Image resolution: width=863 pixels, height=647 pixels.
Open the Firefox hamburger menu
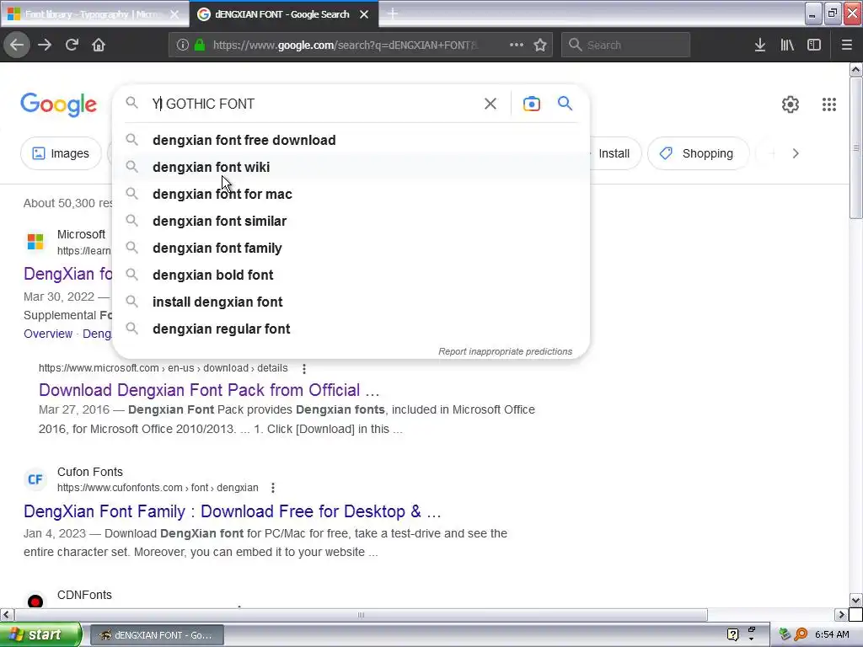[846, 45]
